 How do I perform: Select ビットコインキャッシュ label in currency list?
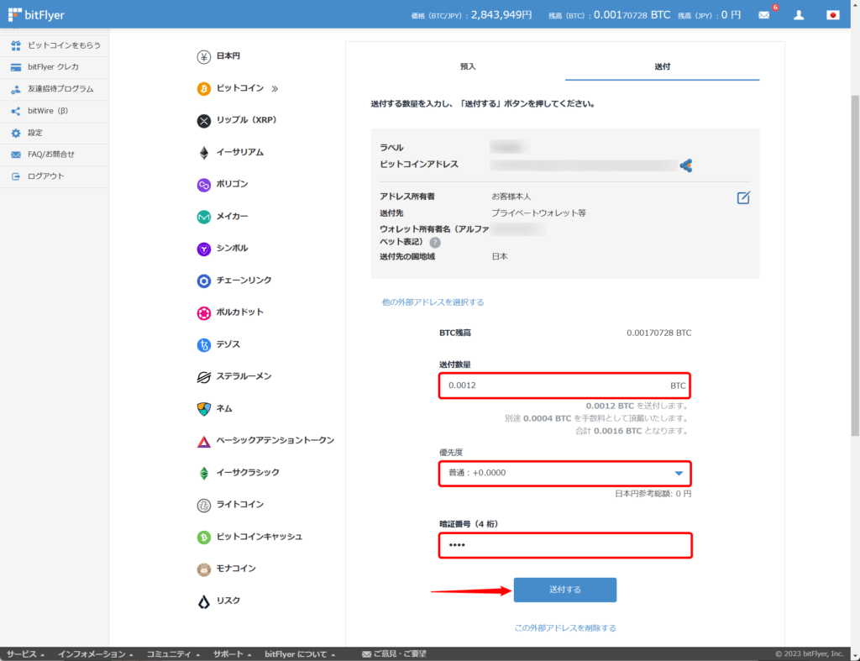tap(260, 537)
